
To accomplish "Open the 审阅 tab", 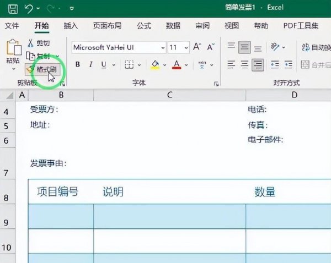I will click(202, 26).
